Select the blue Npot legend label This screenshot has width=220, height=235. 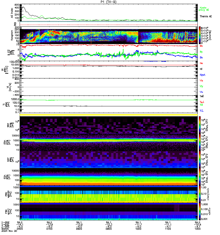coord(202,75)
